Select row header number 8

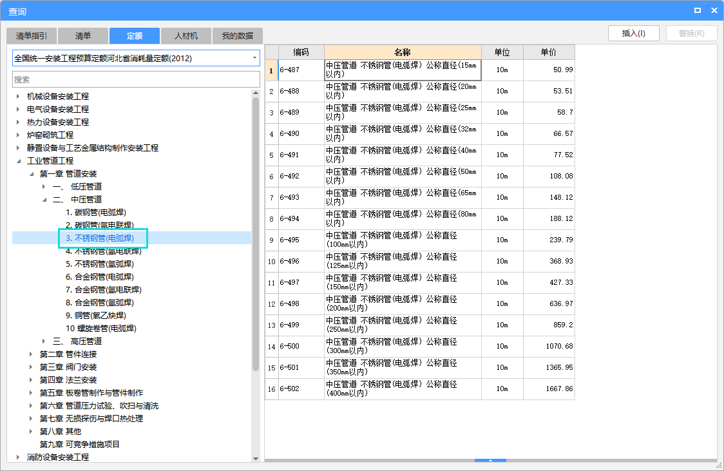click(x=272, y=219)
